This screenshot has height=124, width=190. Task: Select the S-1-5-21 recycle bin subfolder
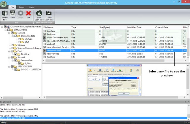pyautogui.click(x=31, y=69)
